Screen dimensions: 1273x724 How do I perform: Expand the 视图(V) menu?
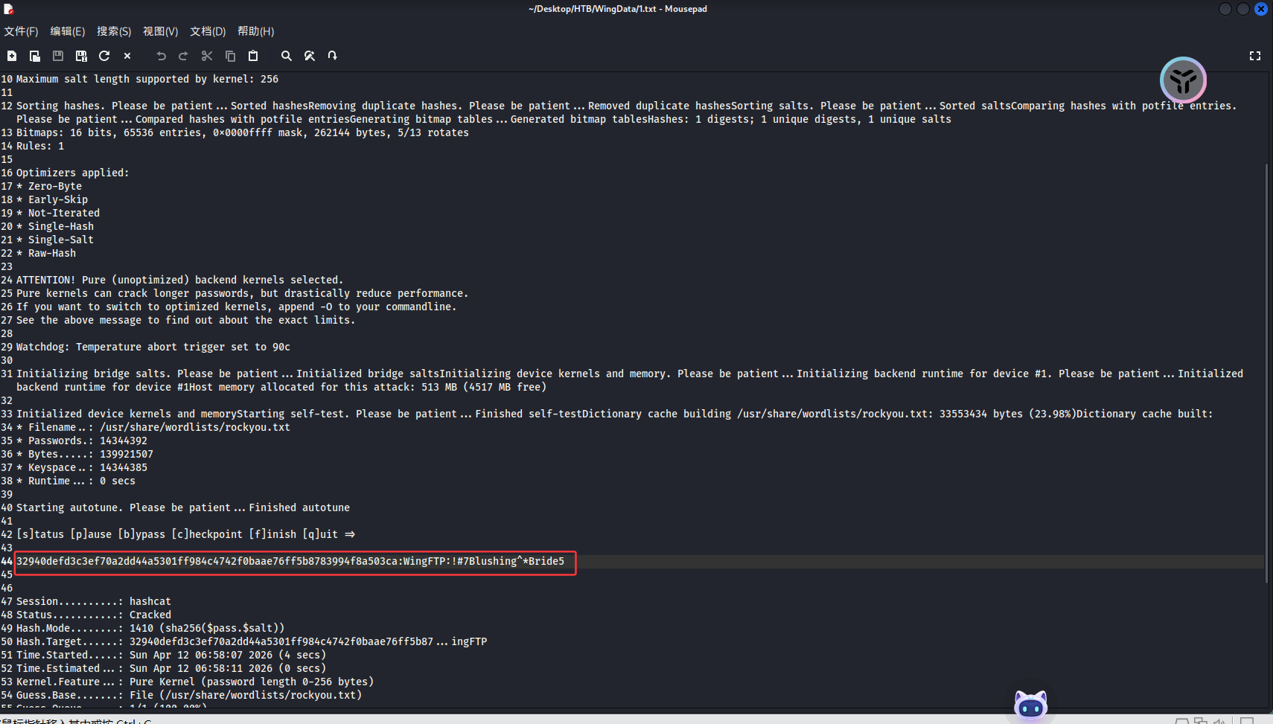pos(161,31)
